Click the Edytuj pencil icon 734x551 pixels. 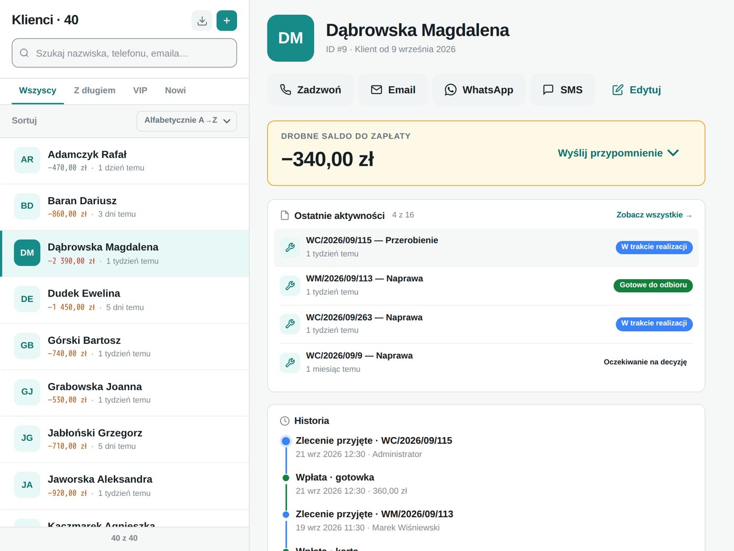pyautogui.click(x=618, y=90)
